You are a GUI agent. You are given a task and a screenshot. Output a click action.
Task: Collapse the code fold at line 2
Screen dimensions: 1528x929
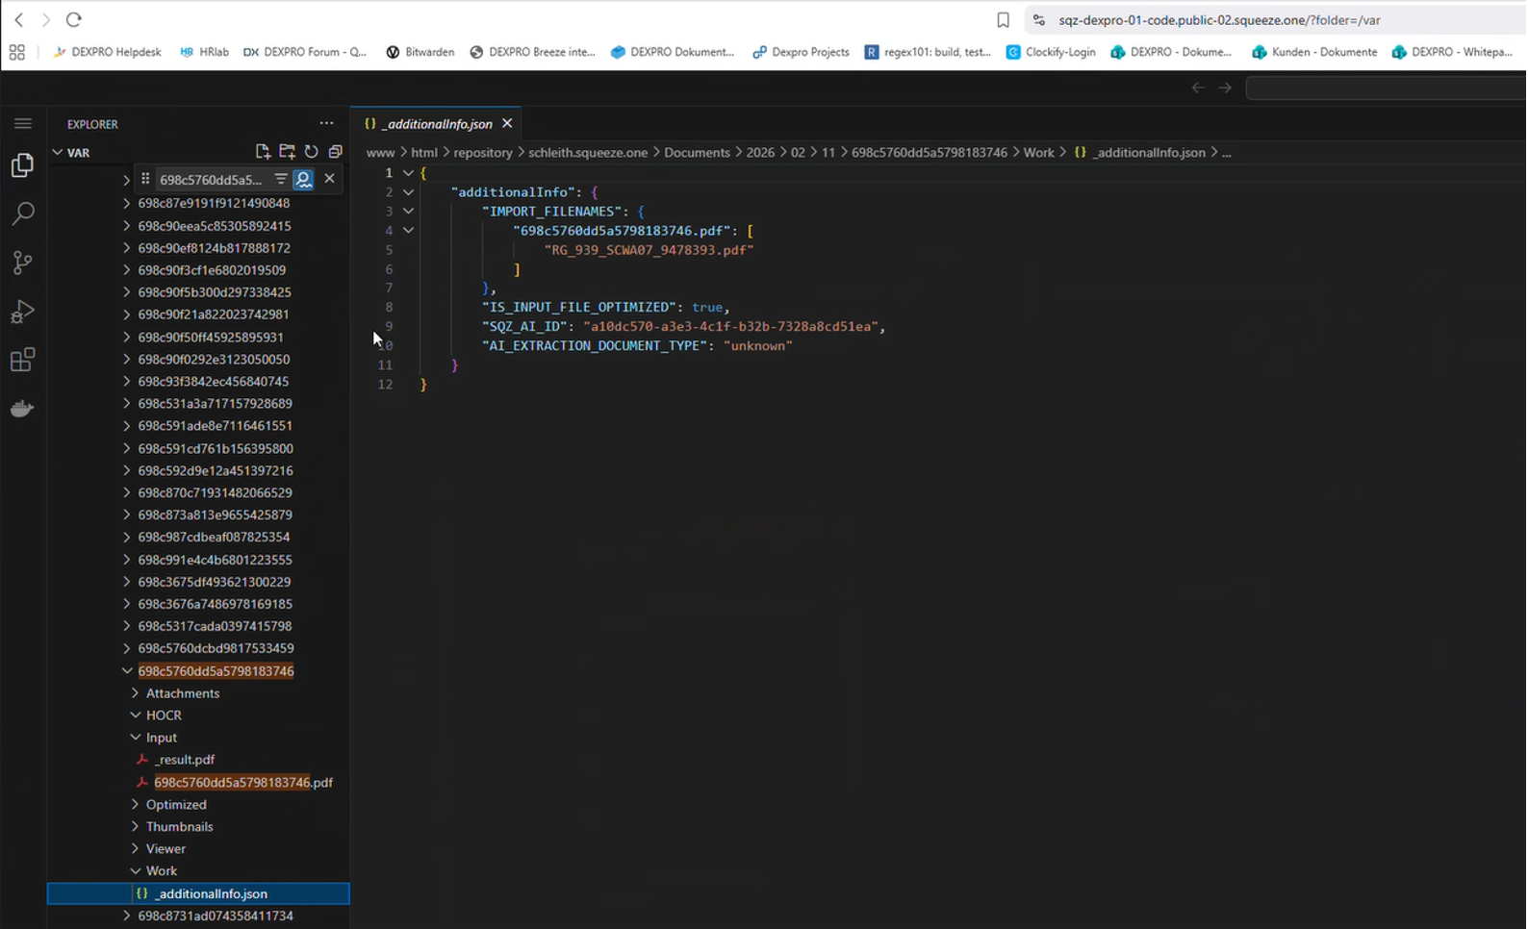[x=408, y=192]
